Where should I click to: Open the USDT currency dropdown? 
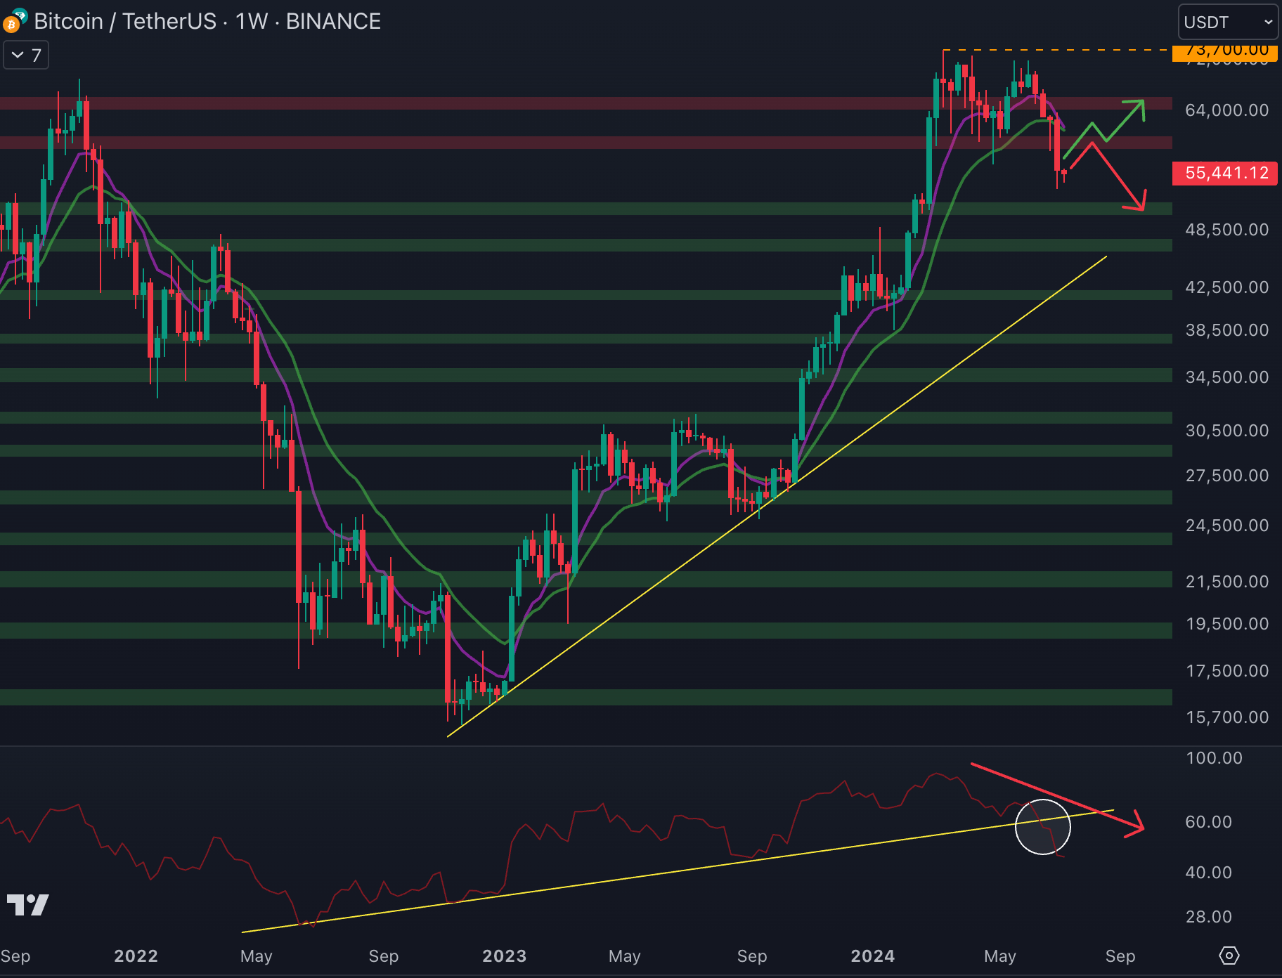(1227, 22)
